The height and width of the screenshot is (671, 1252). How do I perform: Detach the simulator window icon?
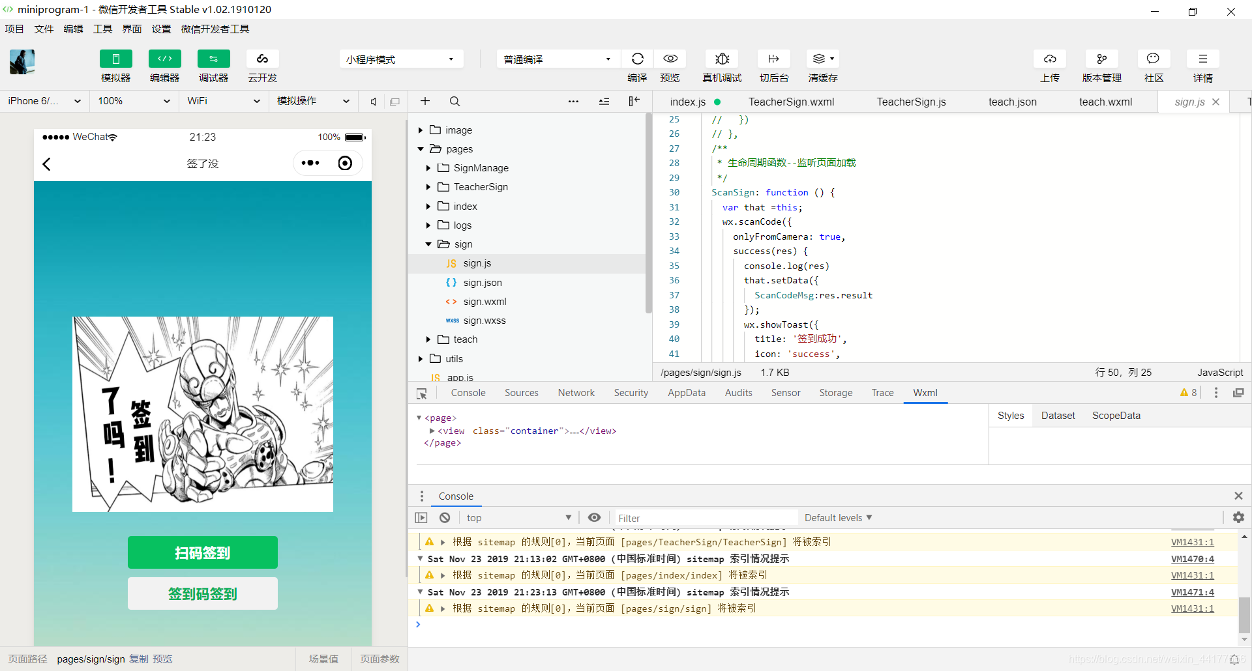coord(395,102)
